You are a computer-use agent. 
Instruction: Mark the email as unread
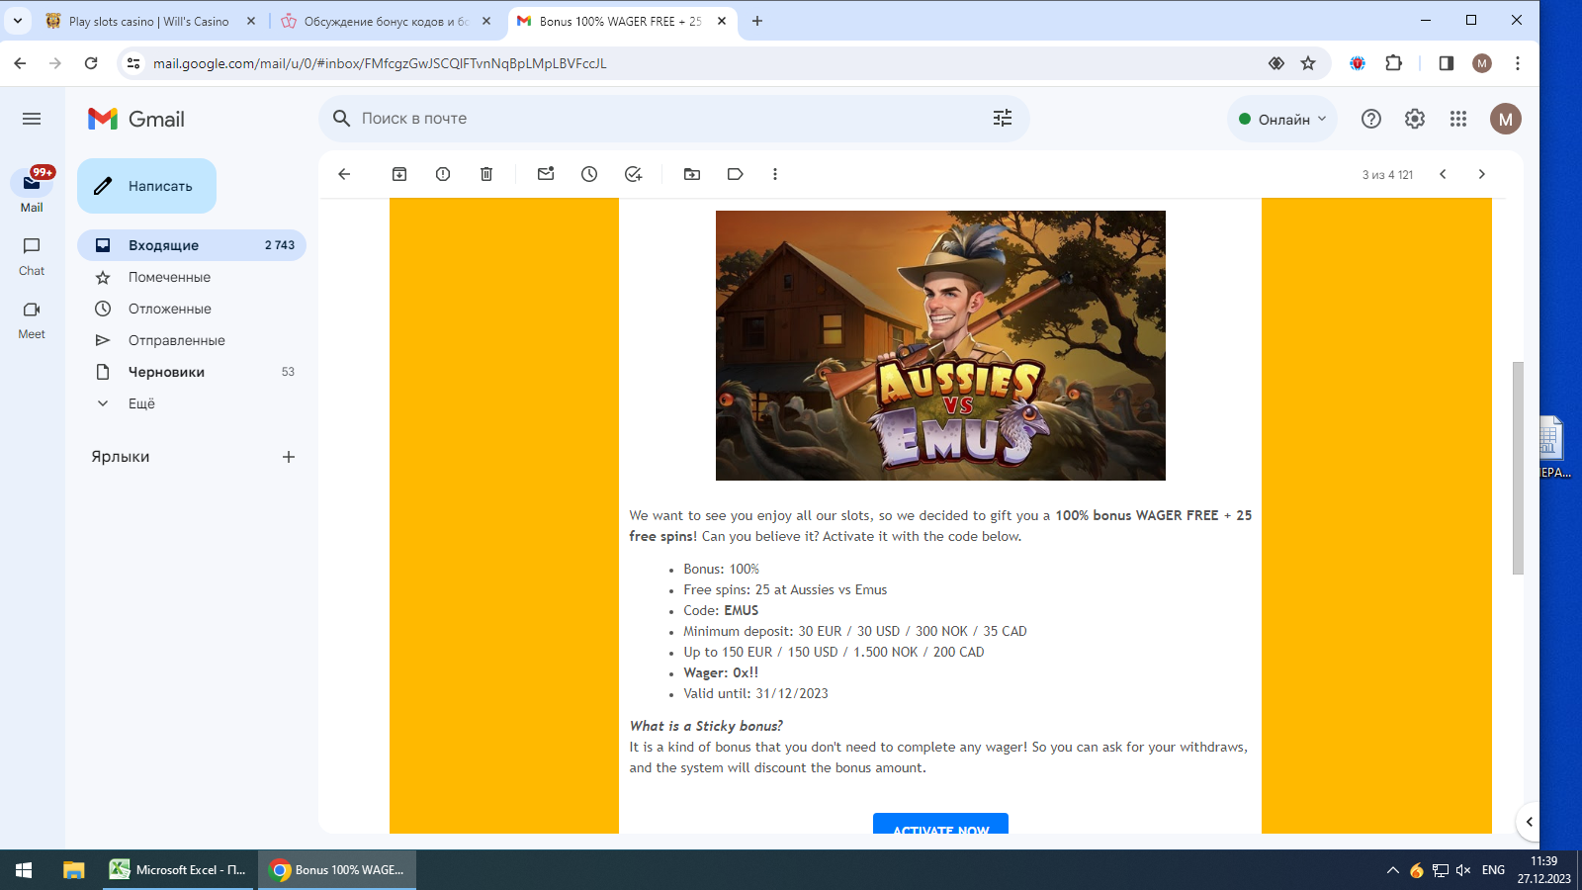click(x=546, y=174)
